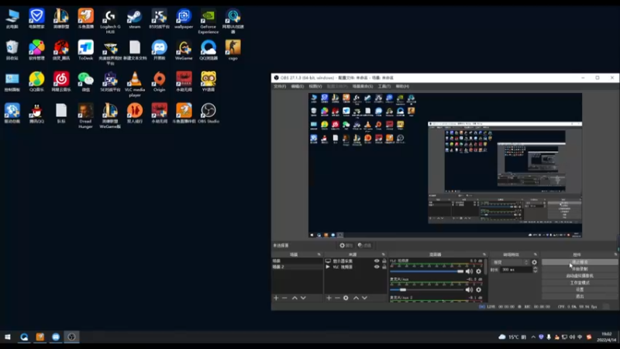Mute the VLC source speaker icon
This screenshot has height=349, width=620.
[469, 271]
